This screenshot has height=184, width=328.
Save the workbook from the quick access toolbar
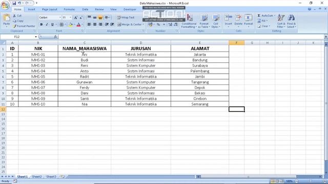pyautogui.click(x=14, y=3)
